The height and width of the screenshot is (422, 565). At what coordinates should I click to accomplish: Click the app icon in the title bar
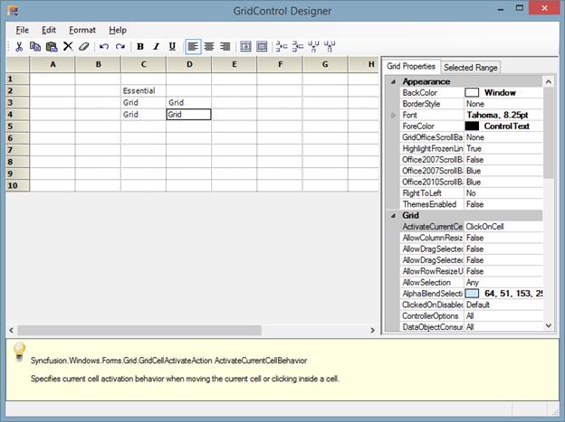(13, 11)
